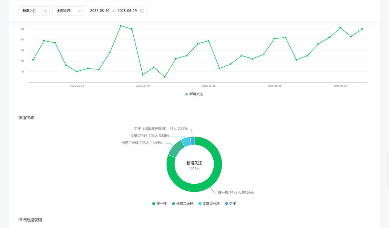Select the start date 2025-05-30 field
The image size is (389, 228).
[x=100, y=11]
